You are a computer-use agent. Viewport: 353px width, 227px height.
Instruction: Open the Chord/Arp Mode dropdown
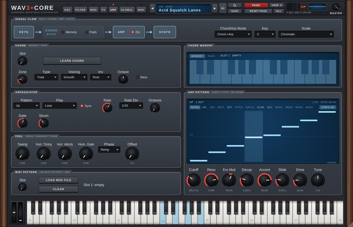click(x=233, y=34)
